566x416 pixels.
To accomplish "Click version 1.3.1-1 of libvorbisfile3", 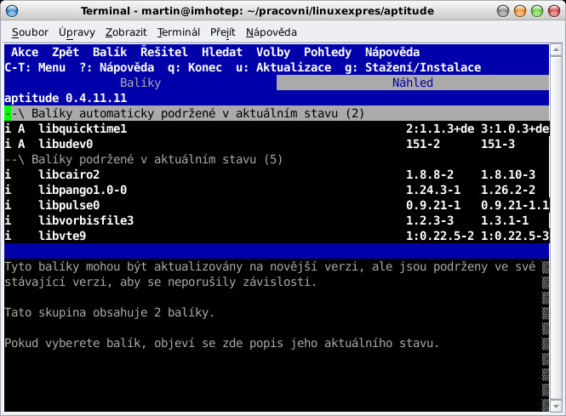I will (x=505, y=220).
